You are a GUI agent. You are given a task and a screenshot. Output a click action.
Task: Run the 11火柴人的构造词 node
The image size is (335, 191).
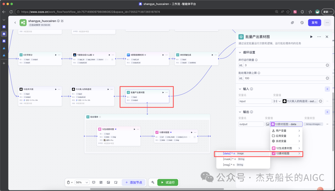[x=108, y=89]
